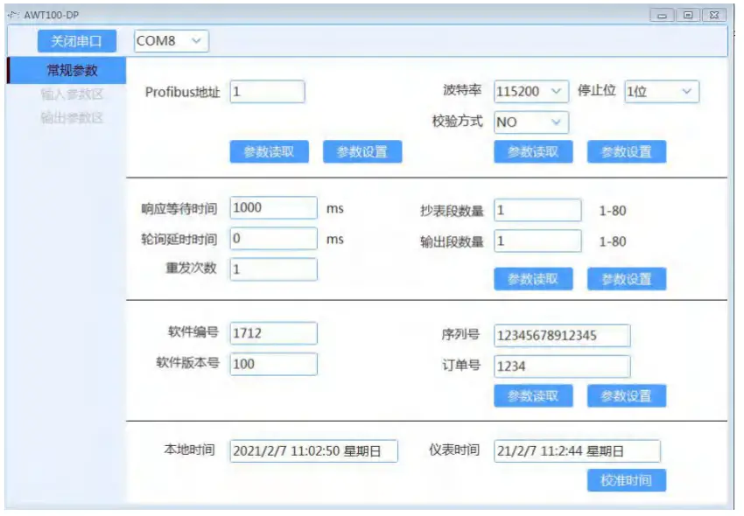Click the Profibus地址 label
744x516 pixels.
183,92
